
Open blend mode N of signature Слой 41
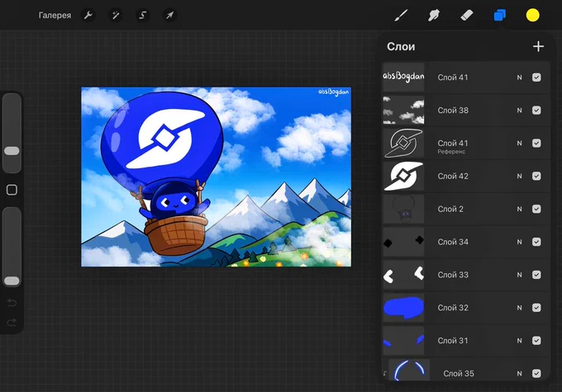point(519,78)
